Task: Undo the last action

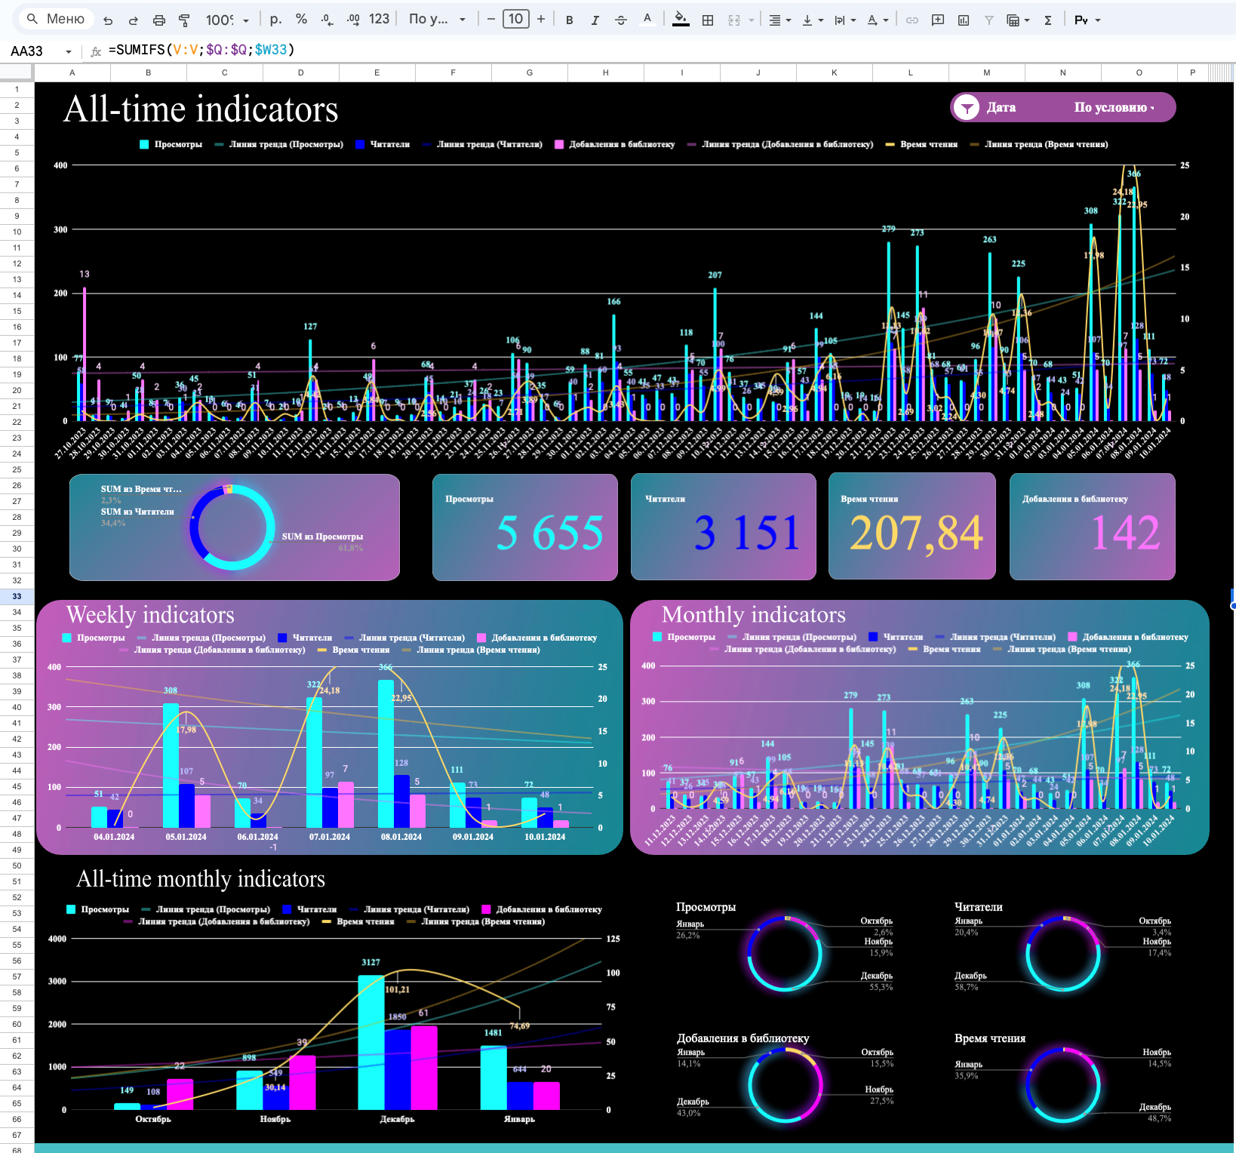Action: point(108,20)
